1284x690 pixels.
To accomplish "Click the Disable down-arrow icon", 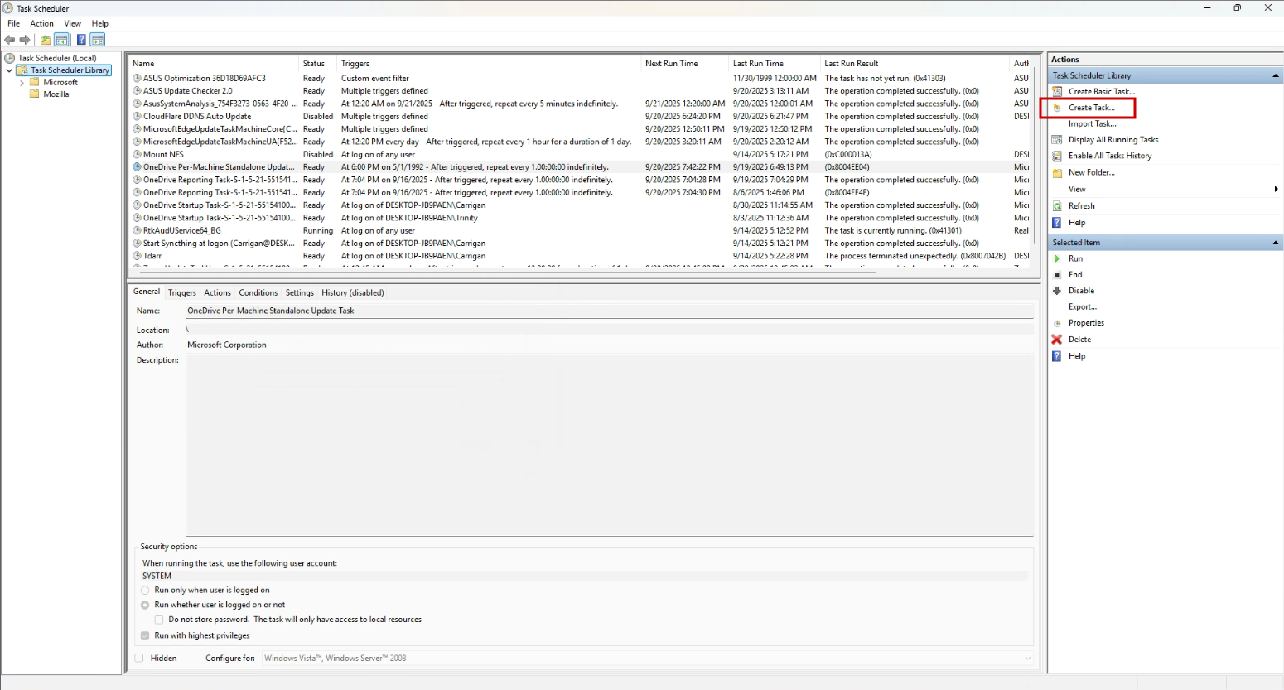I will [1057, 291].
